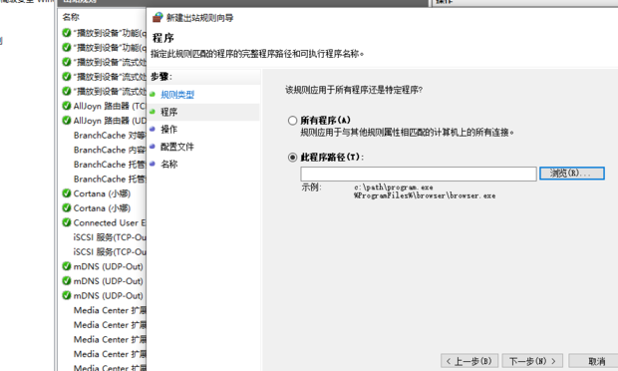
Task: Click green bullet beside 规则类型 step
Action: tap(153, 94)
